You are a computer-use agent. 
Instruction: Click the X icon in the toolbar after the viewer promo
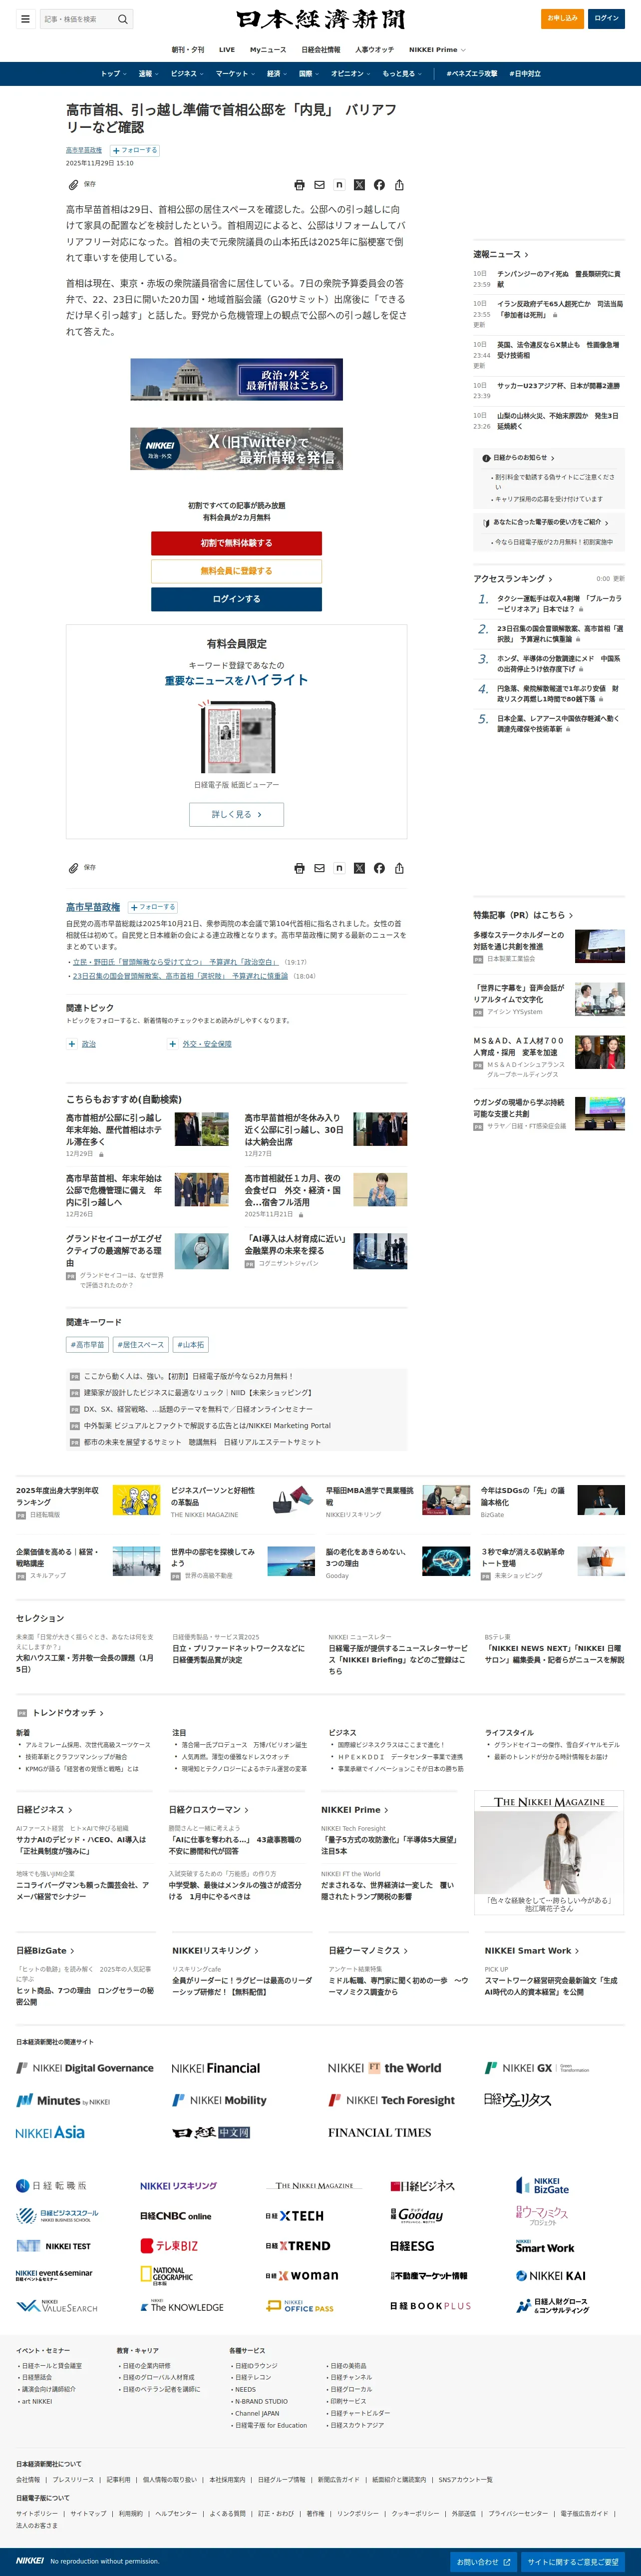(359, 868)
